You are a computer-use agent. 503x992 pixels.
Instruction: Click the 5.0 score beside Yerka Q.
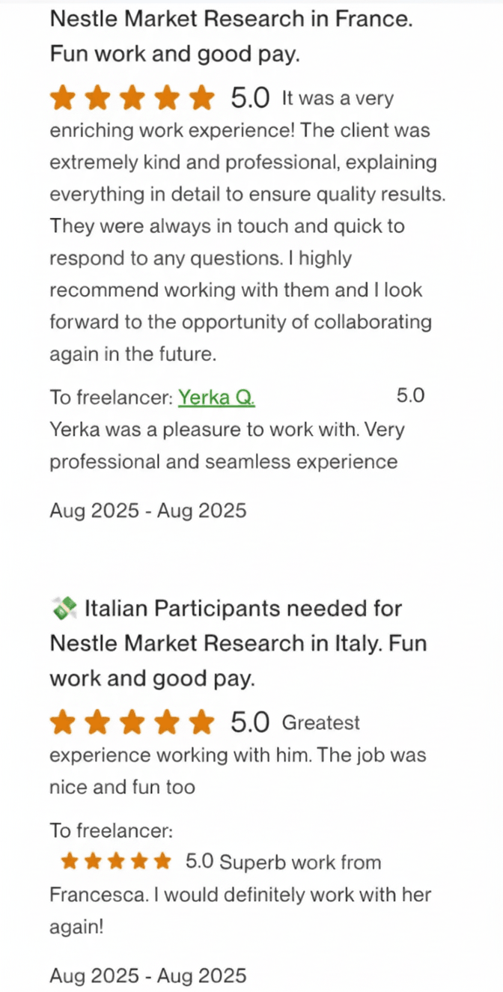(410, 396)
